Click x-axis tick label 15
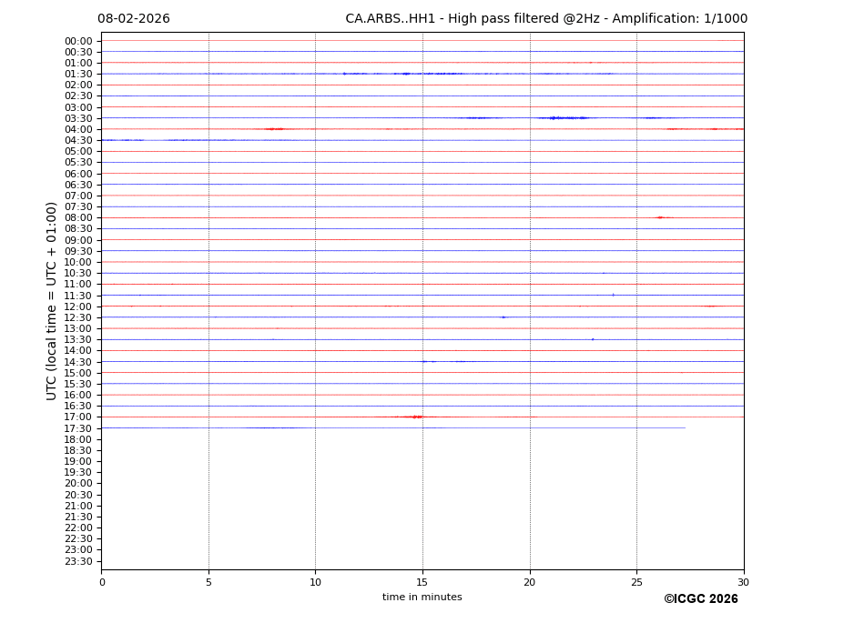 click(422, 582)
